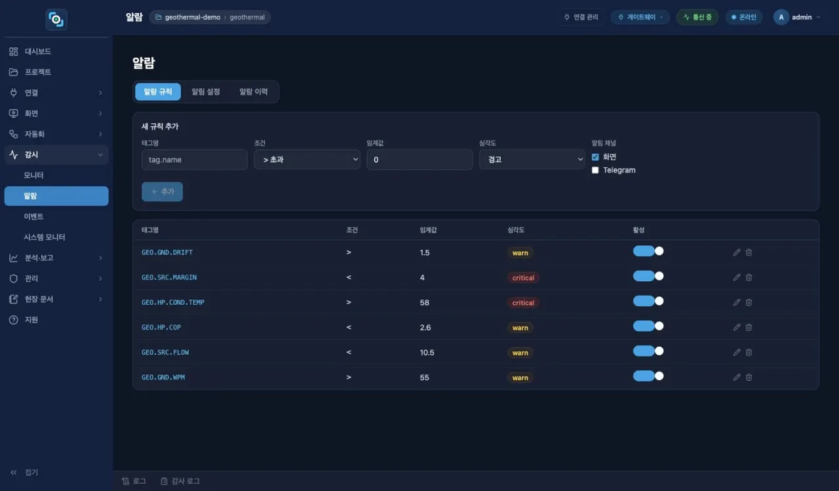Open the 심각도 severity dropdown
This screenshot has width=839, height=491.
532,159
